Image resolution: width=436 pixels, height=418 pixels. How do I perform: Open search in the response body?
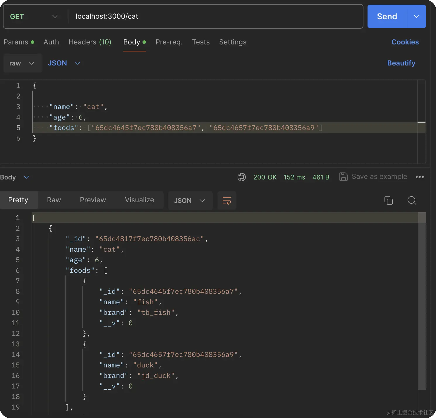412,201
